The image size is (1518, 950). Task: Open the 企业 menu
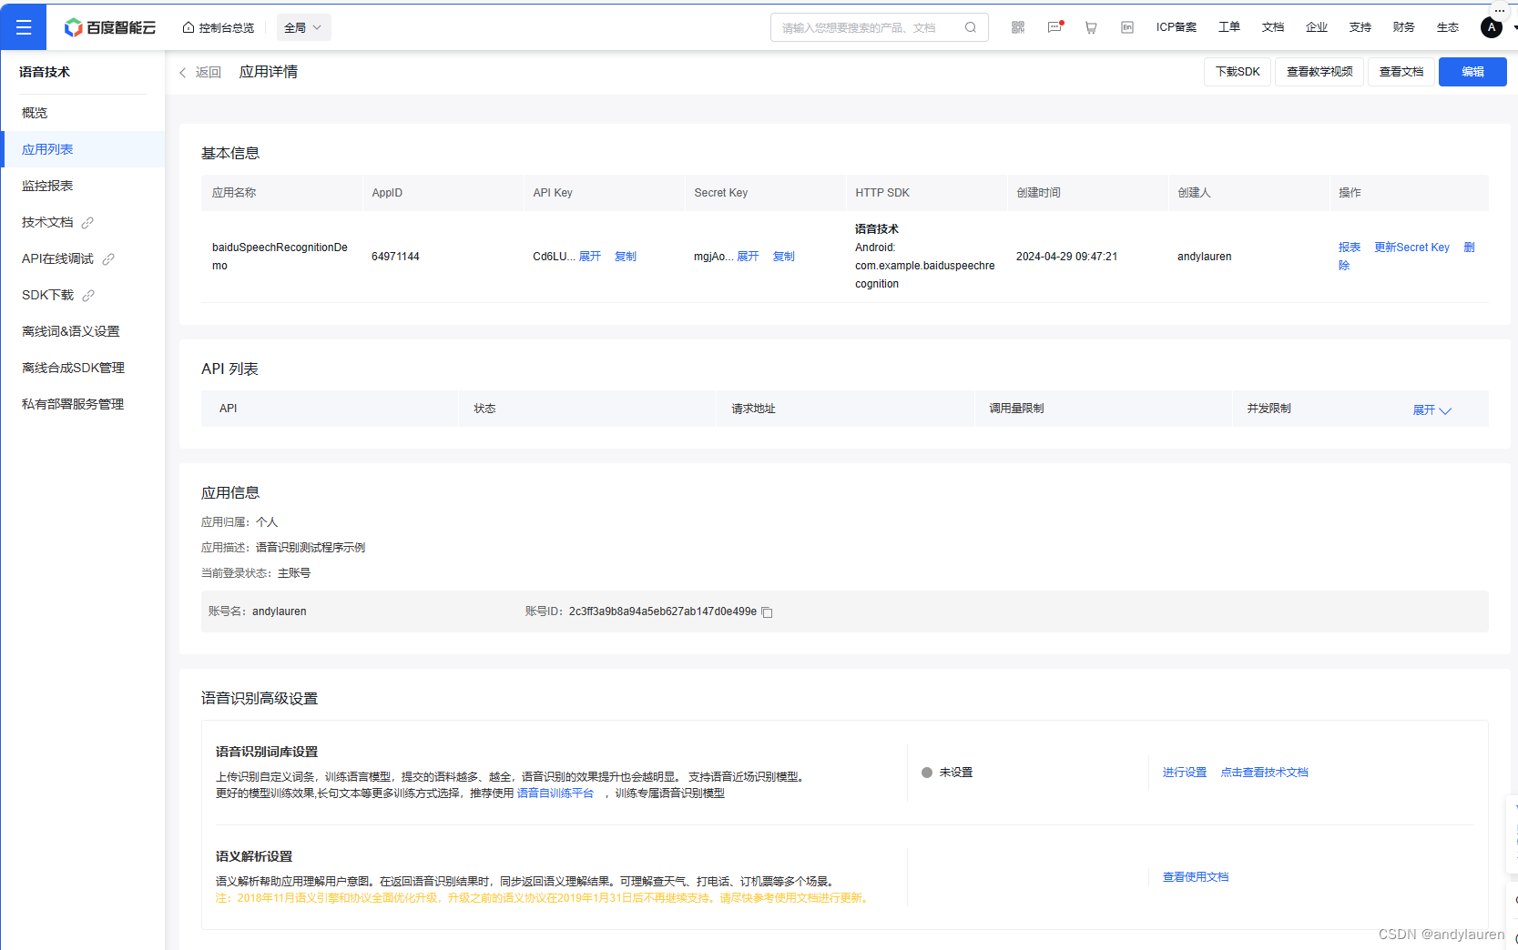(x=1317, y=27)
